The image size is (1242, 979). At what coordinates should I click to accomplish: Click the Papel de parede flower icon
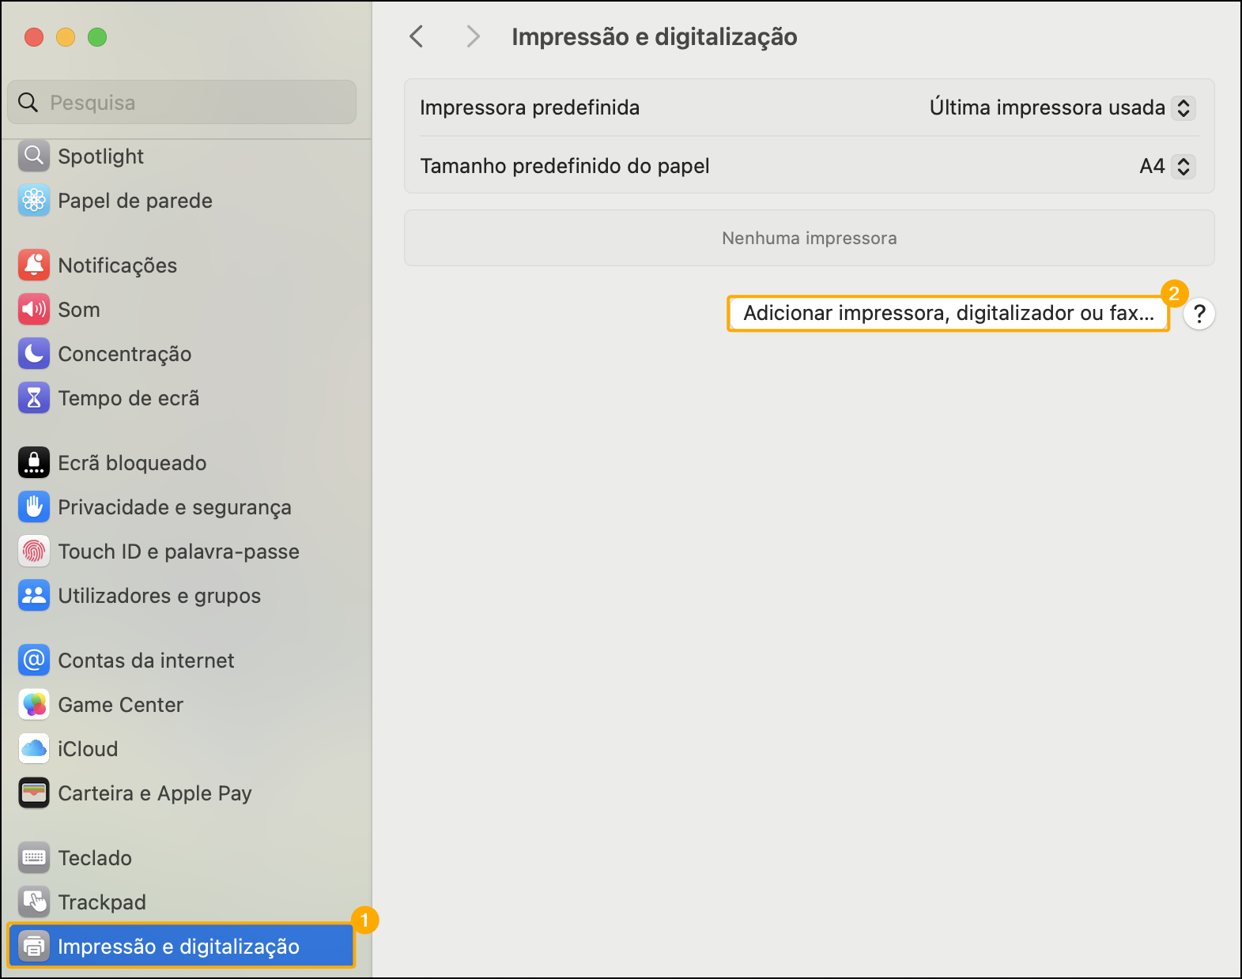[x=34, y=201]
